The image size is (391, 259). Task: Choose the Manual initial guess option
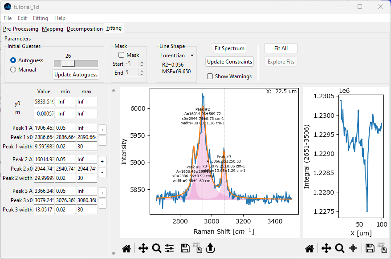tap(13, 70)
